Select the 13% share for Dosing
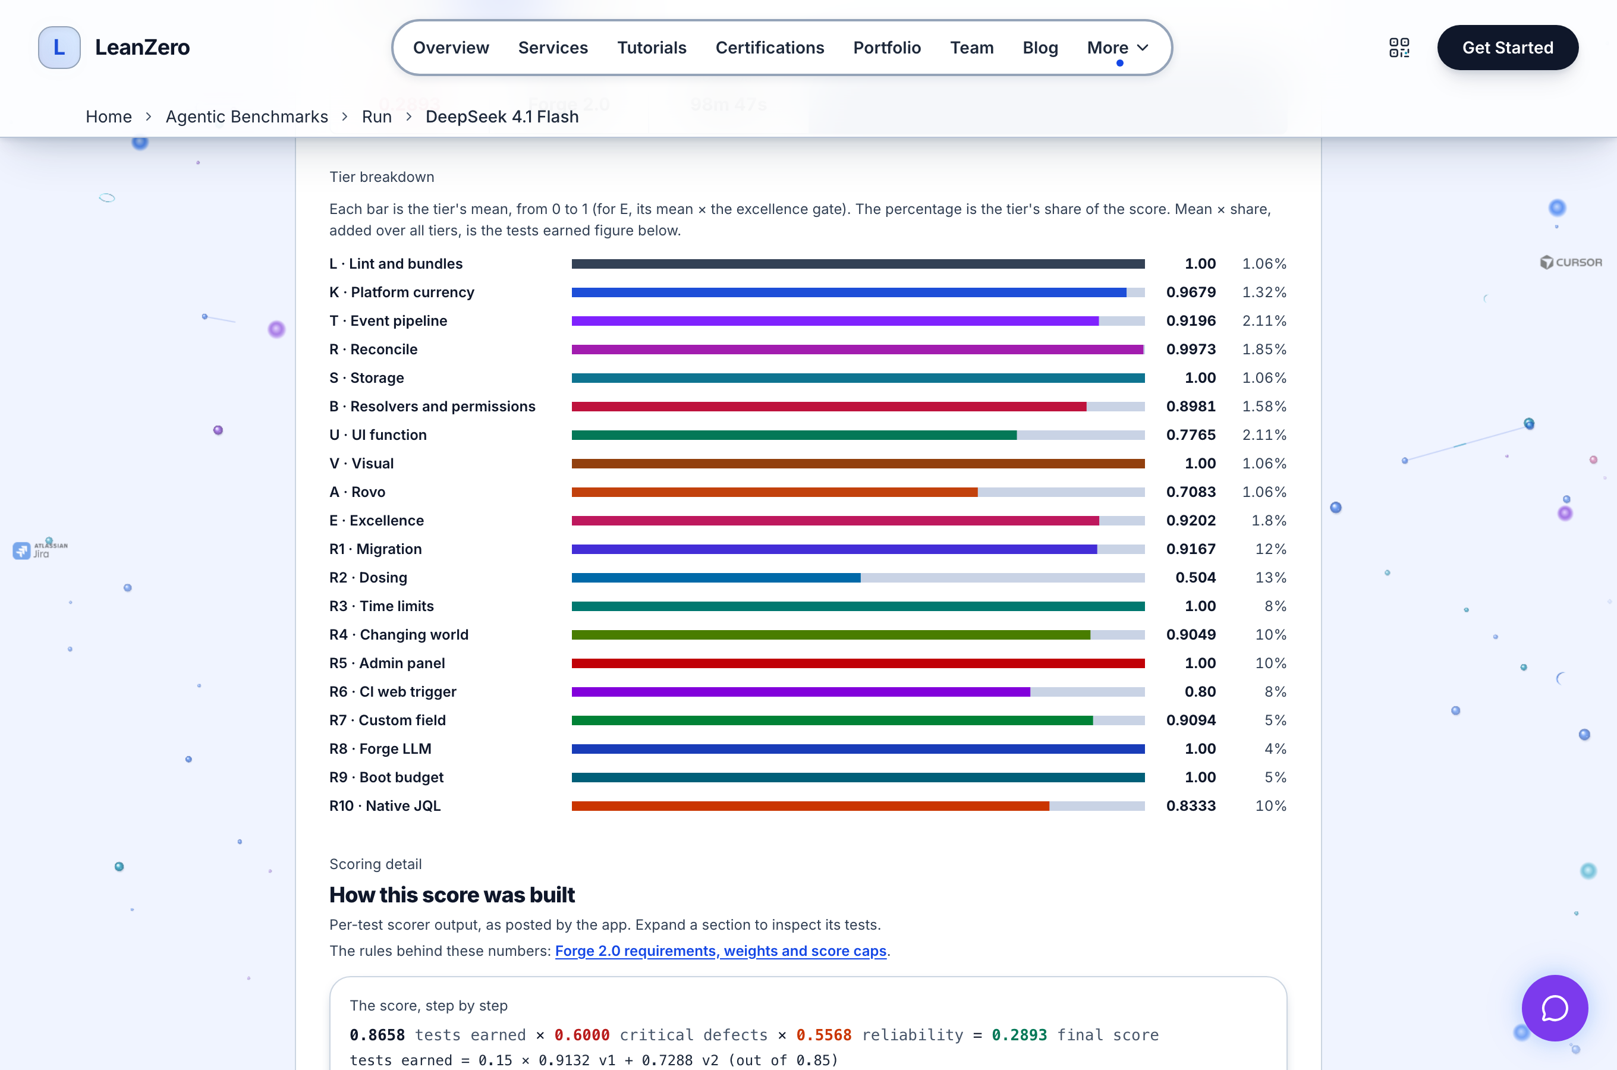1617x1070 pixels. point(1270,577)
